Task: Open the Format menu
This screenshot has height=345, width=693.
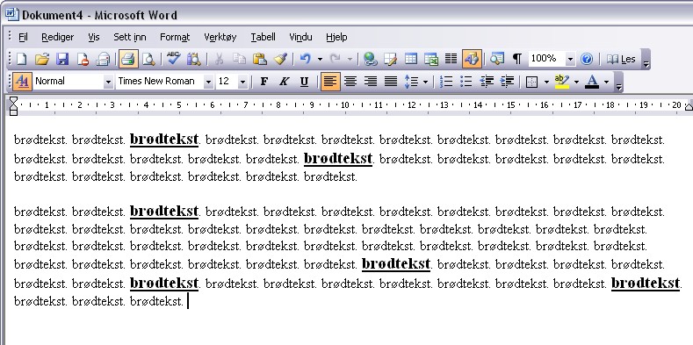Action: click(x=175, y=37)
